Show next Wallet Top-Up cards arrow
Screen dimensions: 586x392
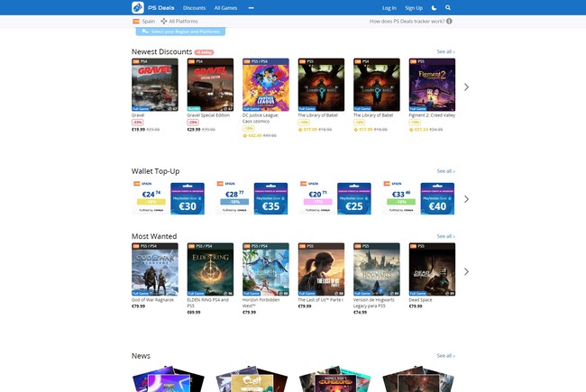[x=466, y=199]
